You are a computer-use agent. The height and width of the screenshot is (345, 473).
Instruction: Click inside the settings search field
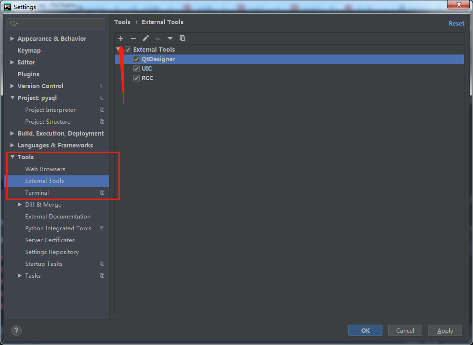click(x=56, y=23)
